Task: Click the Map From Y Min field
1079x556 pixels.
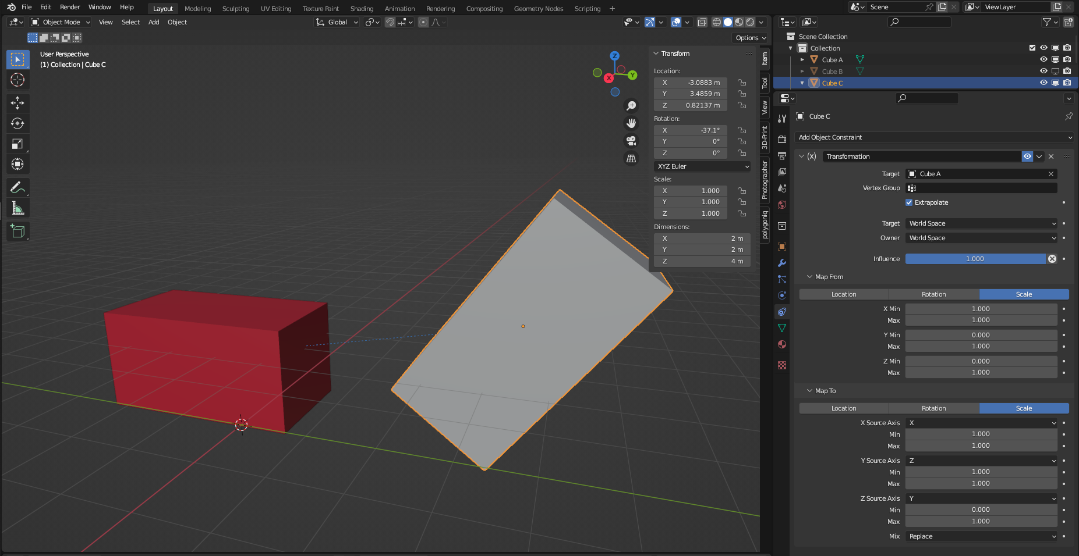Action: point(981,335)
